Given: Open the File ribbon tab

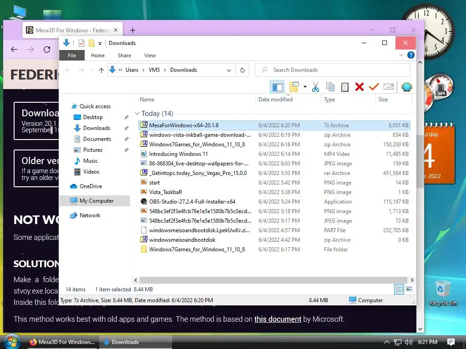Looking at the screenshot, I should tap(72, 55).
